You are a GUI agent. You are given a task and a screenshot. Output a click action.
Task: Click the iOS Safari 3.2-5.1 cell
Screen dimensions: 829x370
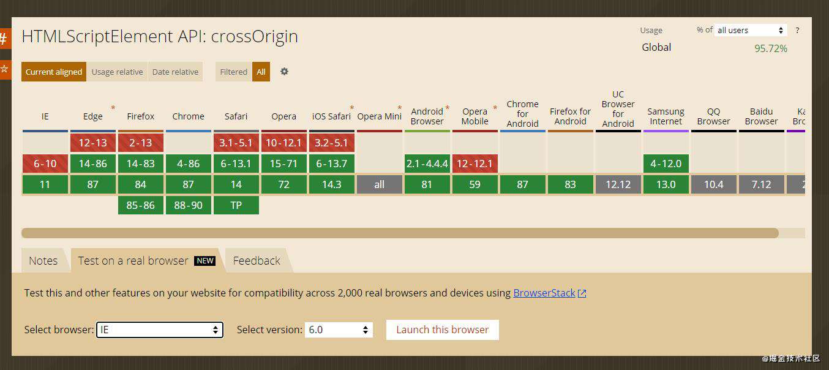tap(332, 143)
